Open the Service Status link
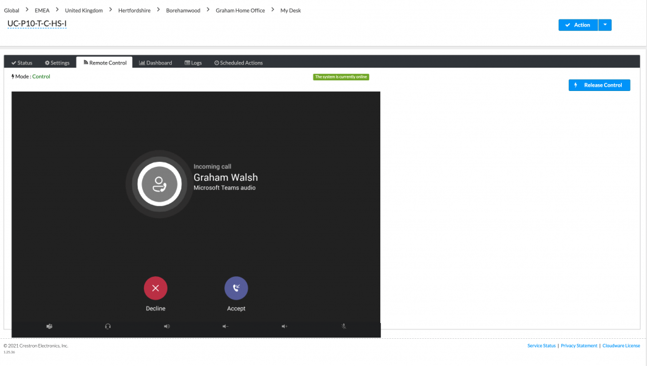The height and width of the screenshot is (366, 647). (x=541, y=346)
